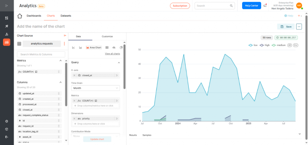This screenshot has height=145, width=308.
Task: Open the three-dot menu beside analytics.requests
Action: point(64,44)
